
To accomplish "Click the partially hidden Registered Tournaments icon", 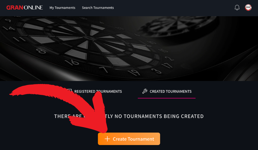I will [70, 91].
